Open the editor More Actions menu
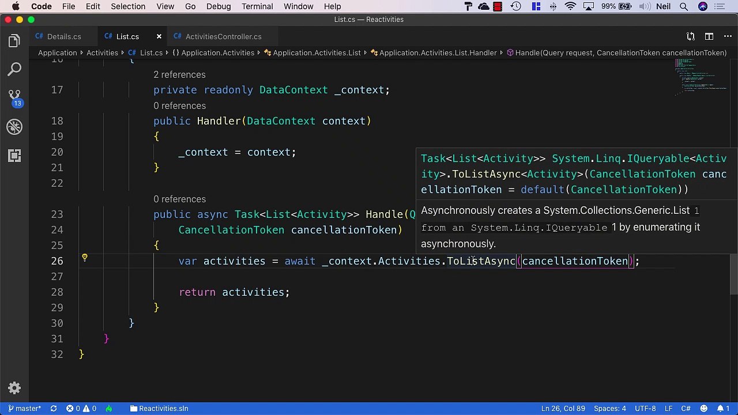 tap(727, 36)
